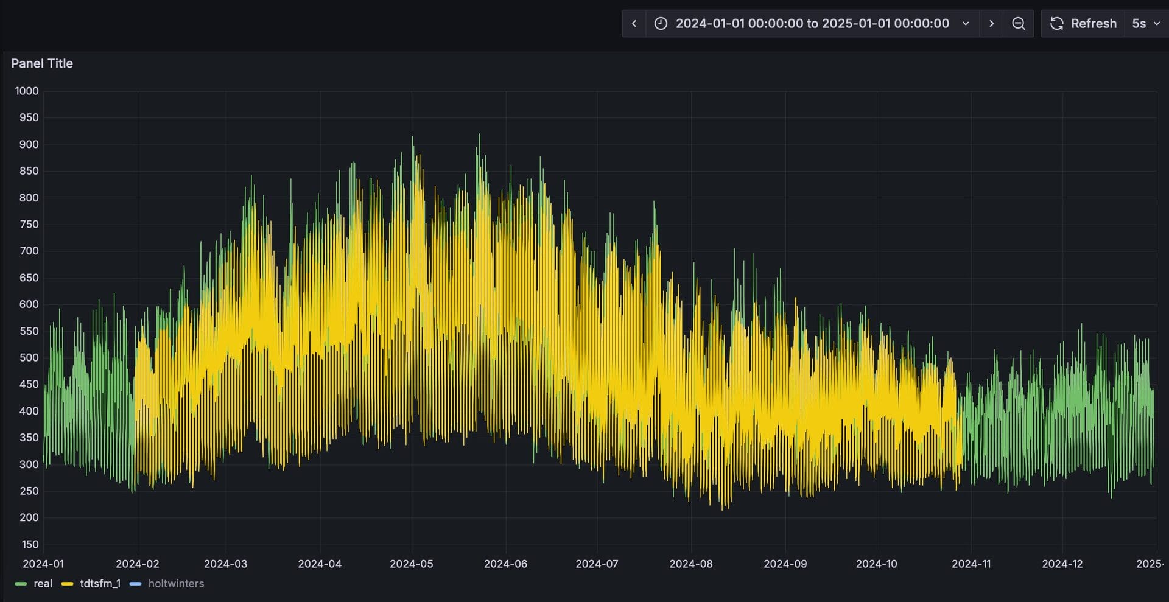Expand the chevron beside the time range
Screen dimensions: 1169x602
point(966,24)
